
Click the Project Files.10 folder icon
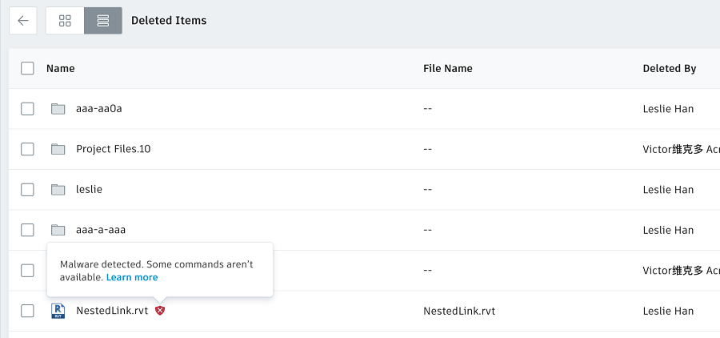pos(58,149)
